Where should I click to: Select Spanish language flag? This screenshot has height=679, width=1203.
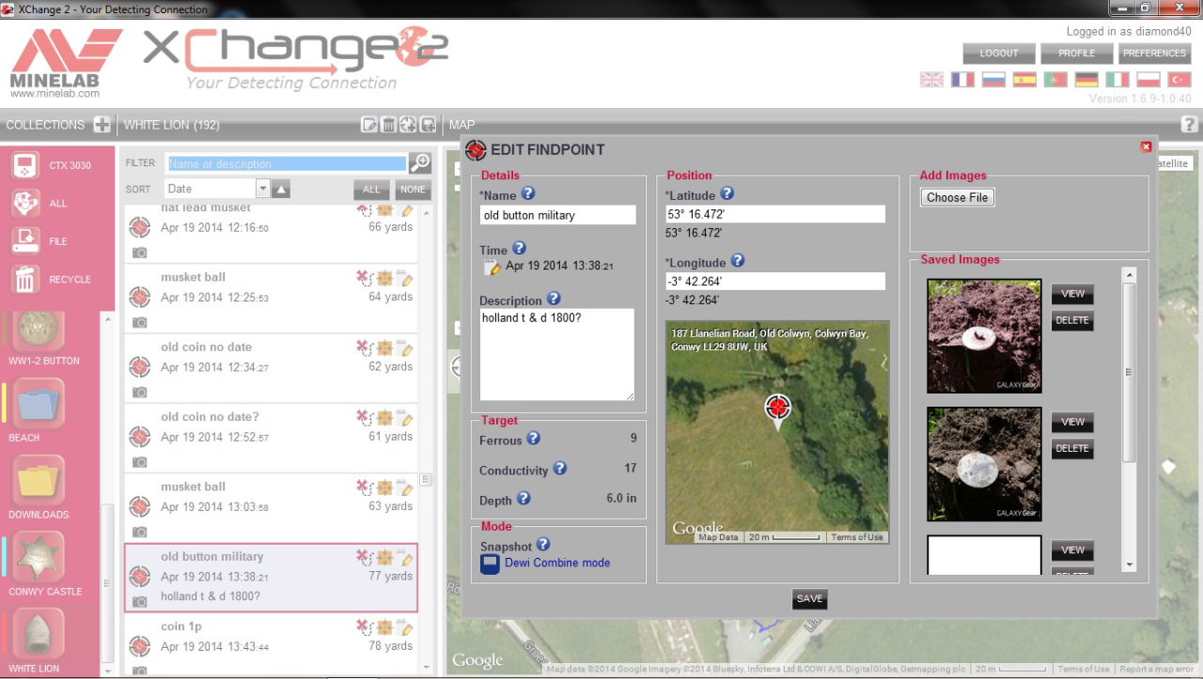[x=1024, y=79]
